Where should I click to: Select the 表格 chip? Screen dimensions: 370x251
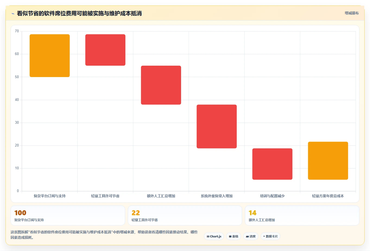point(233,236)
